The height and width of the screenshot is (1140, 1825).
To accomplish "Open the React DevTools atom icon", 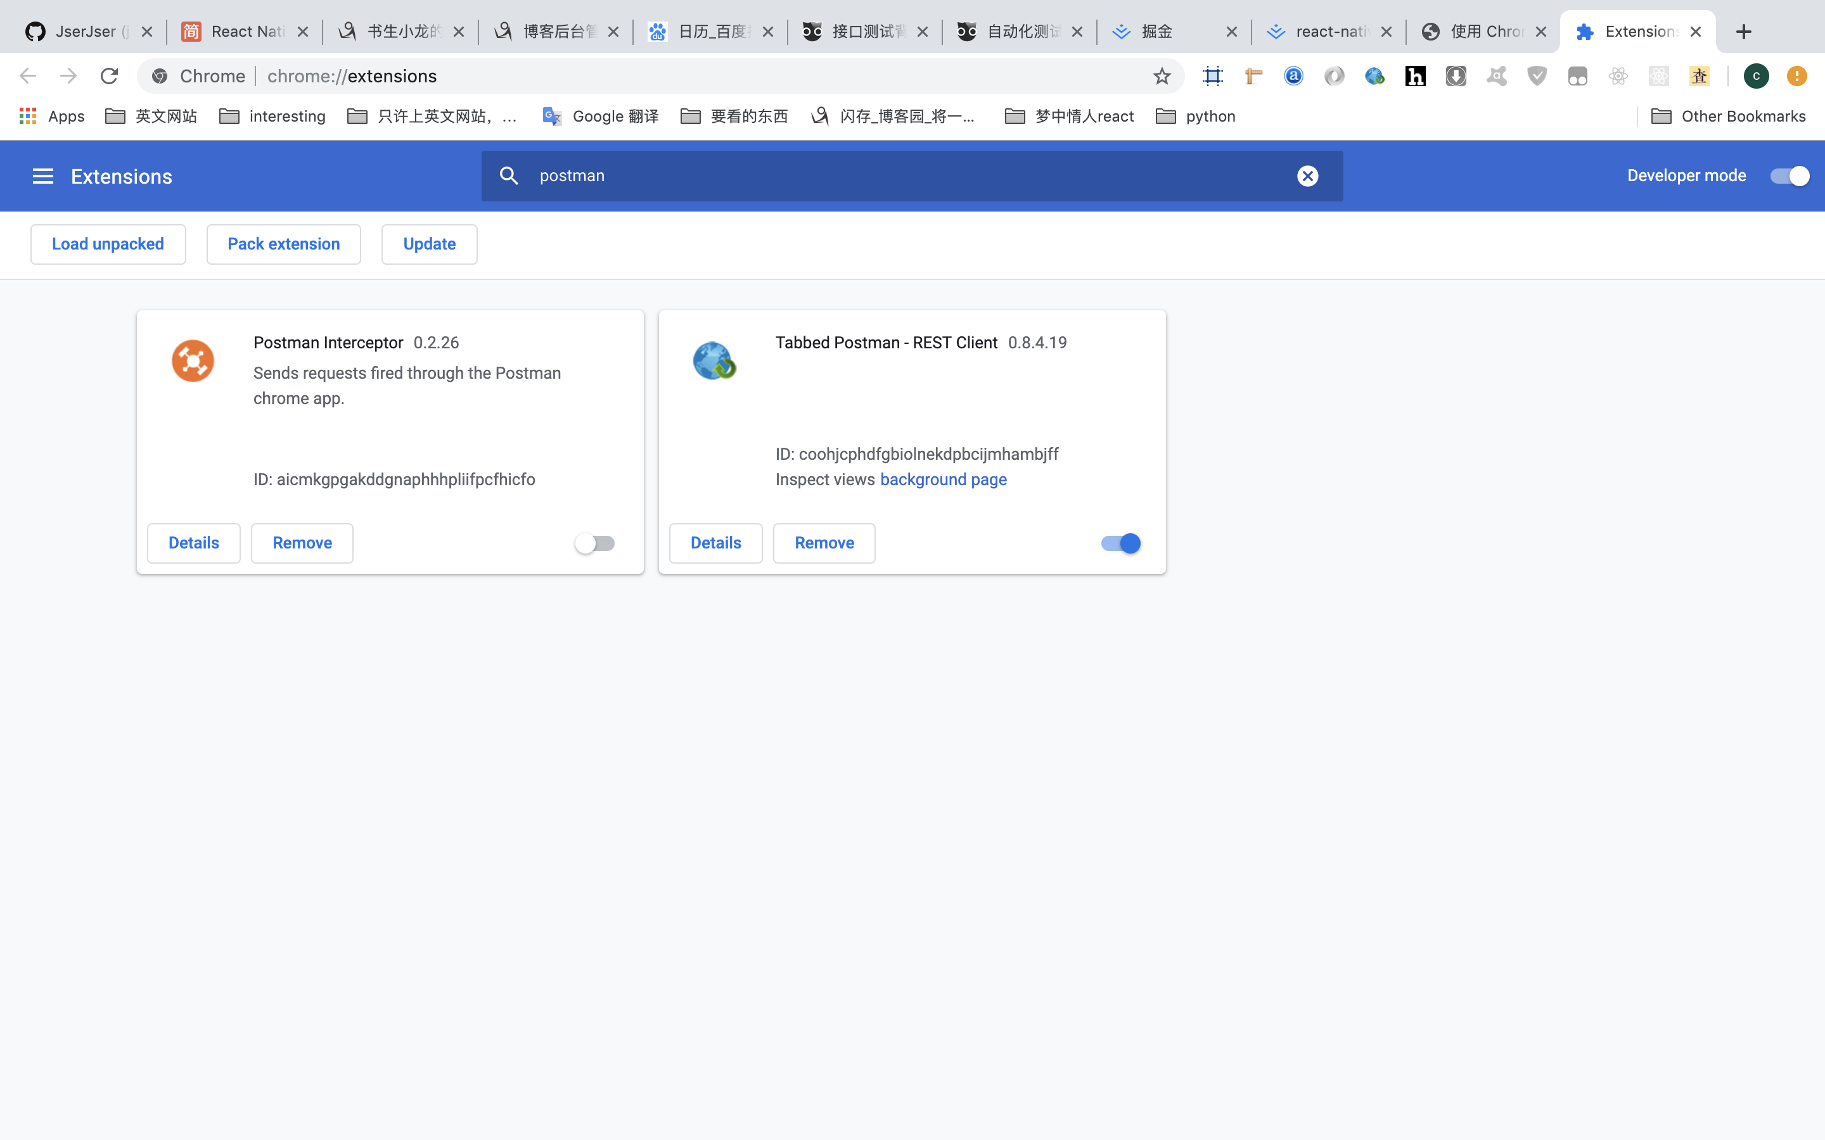I will pyautogui.click(x=1618, y=76).
